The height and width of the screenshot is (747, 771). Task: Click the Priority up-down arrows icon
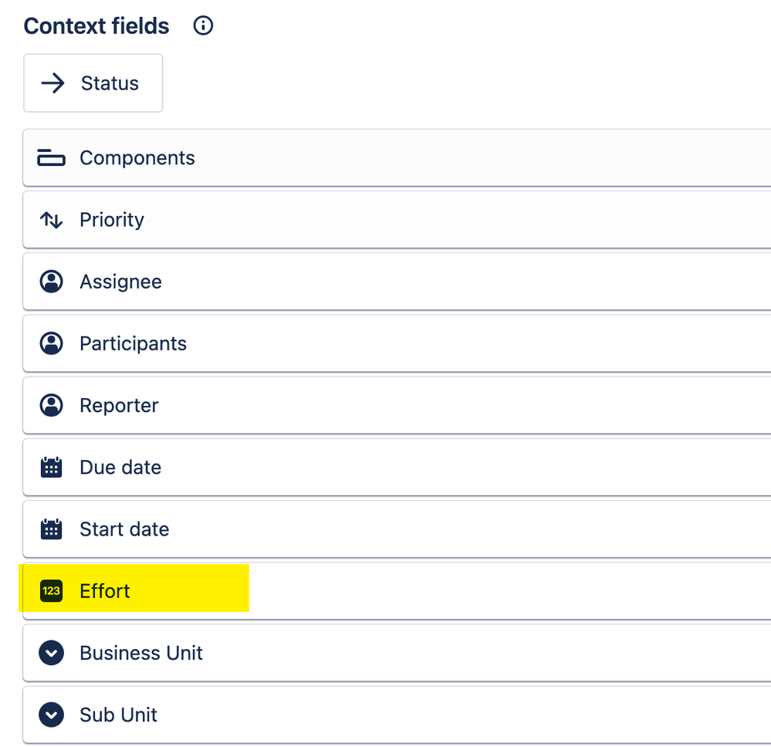click(51, 220)
